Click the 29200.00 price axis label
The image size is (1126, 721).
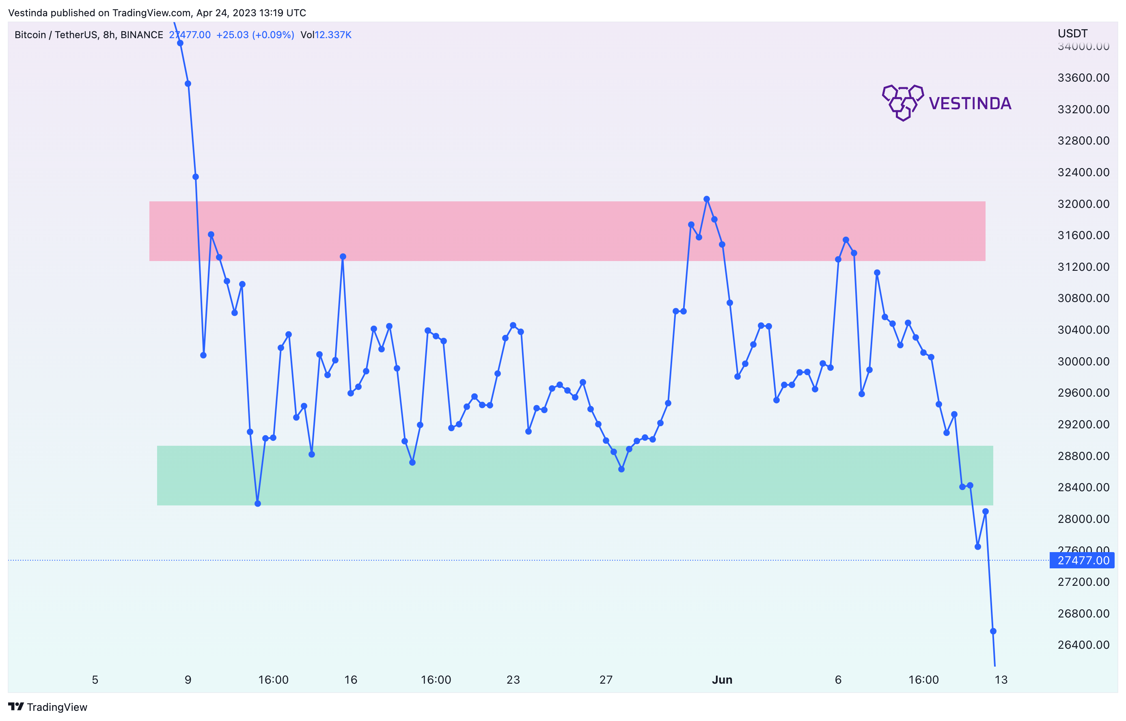point(1083,424)
